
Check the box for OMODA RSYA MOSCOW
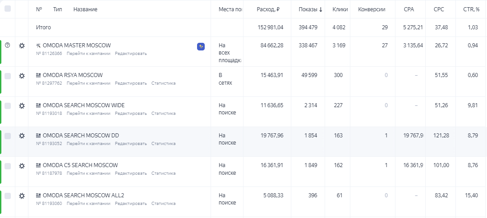click(8, 76)
